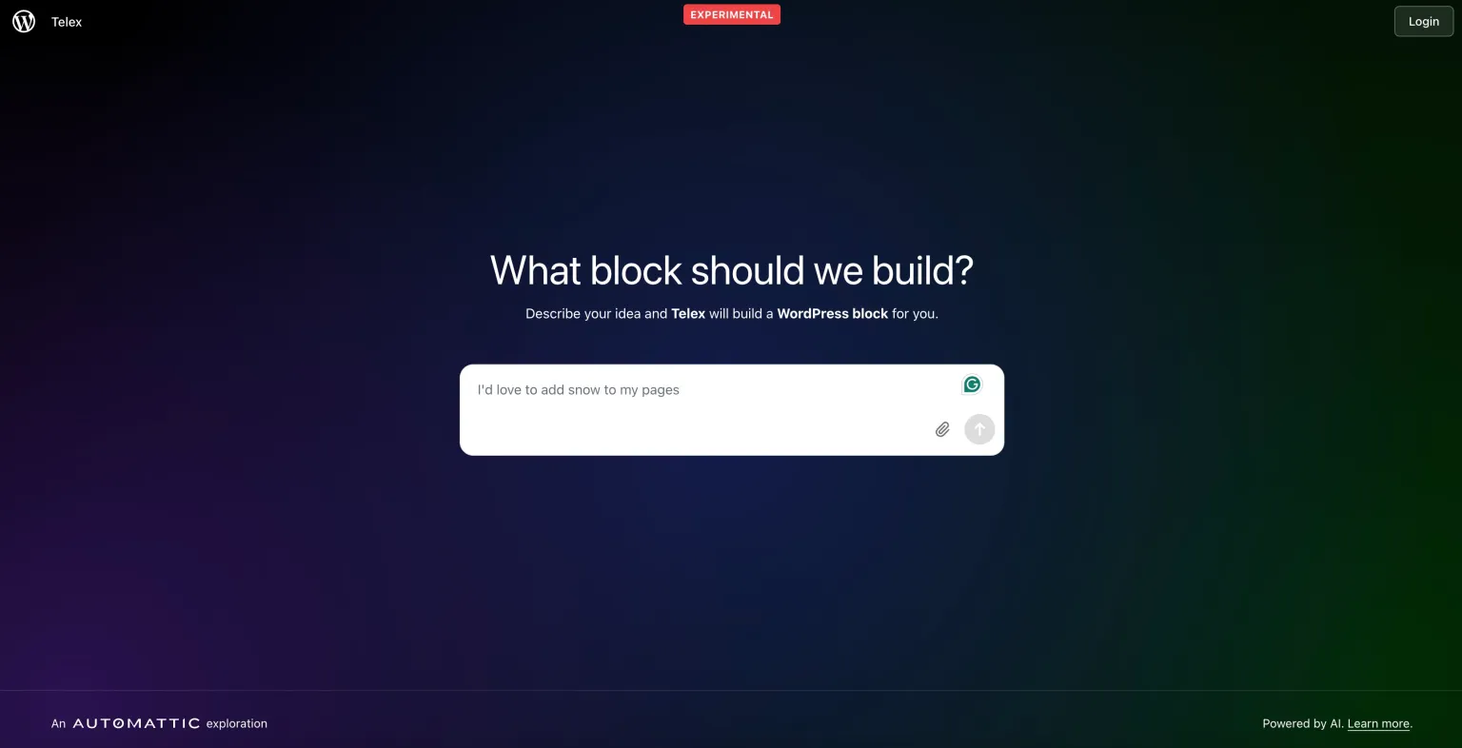Click the bold 'WordPress block' text
Image resolution: width=1462 pixels, height=748 pixels.
833,313
